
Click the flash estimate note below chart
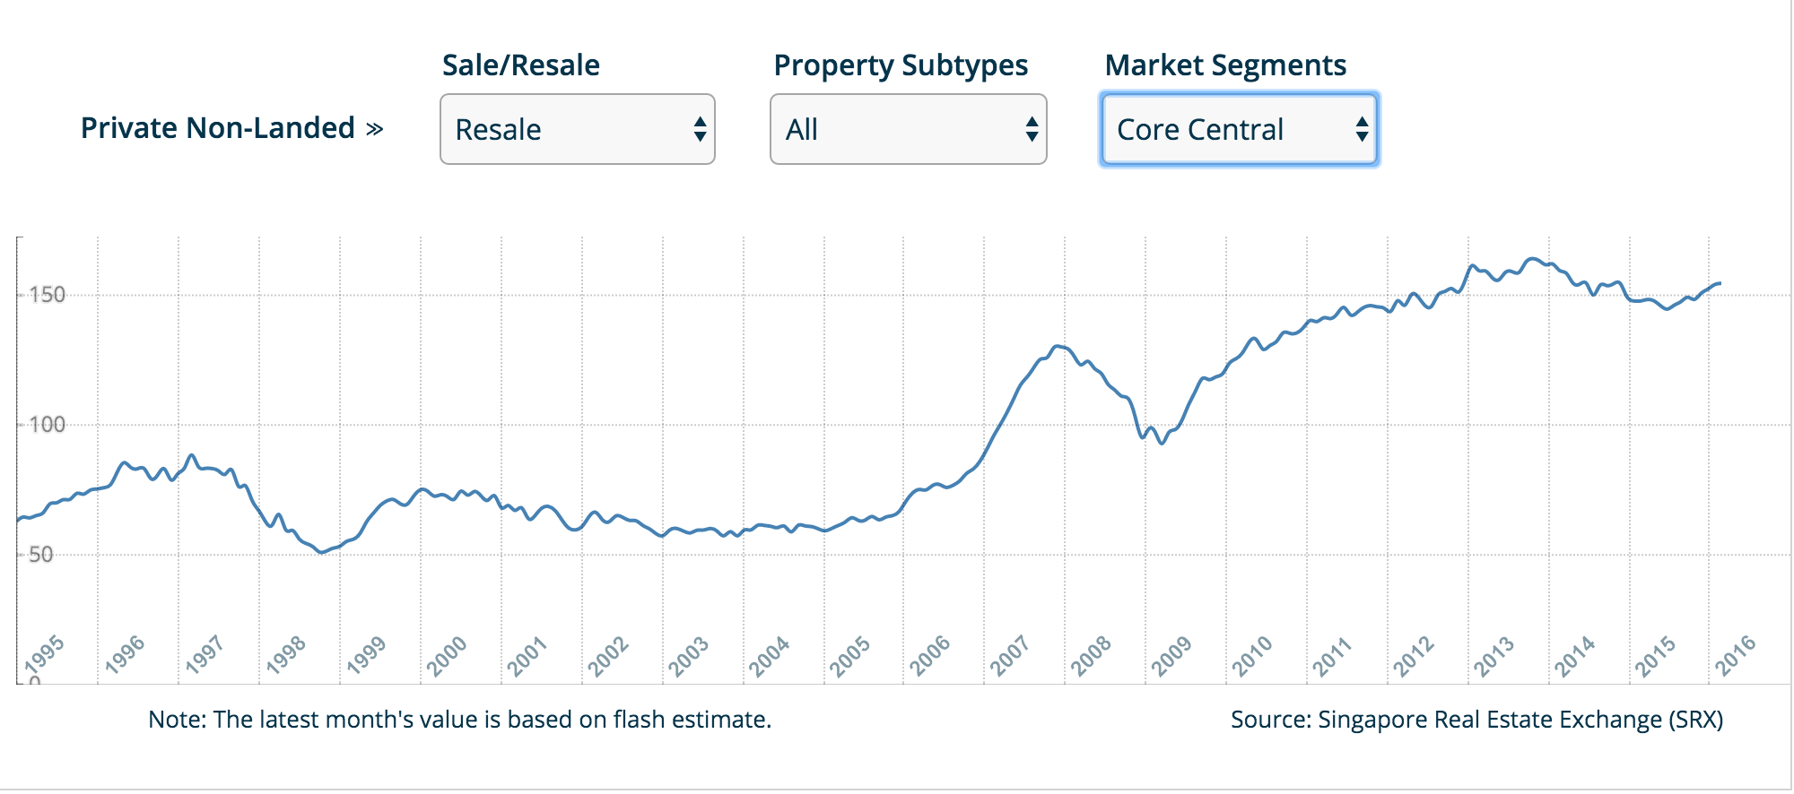click(x=459, y=720)
